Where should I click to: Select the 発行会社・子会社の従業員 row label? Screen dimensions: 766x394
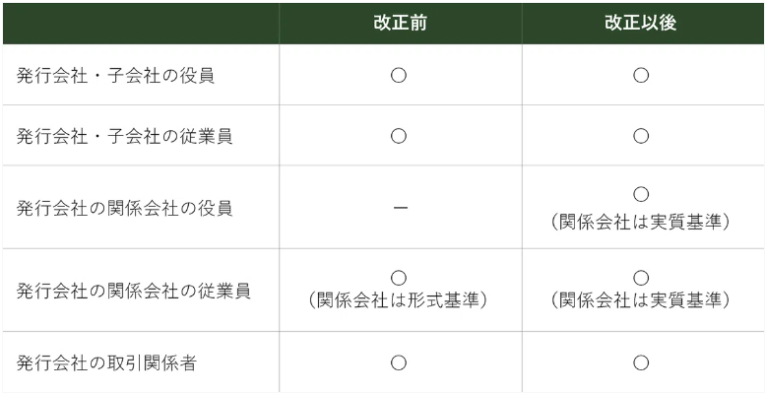point(125,136)
